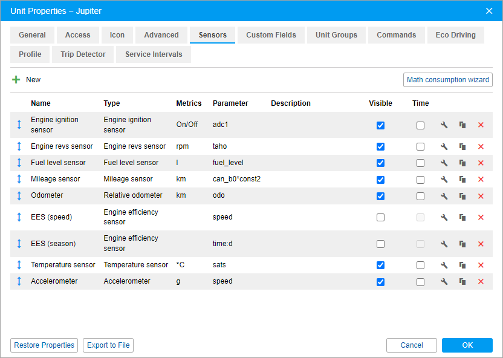Check Visible for EES (speed)
Viewport: 503px width, 358px height.
click(380, 218)
